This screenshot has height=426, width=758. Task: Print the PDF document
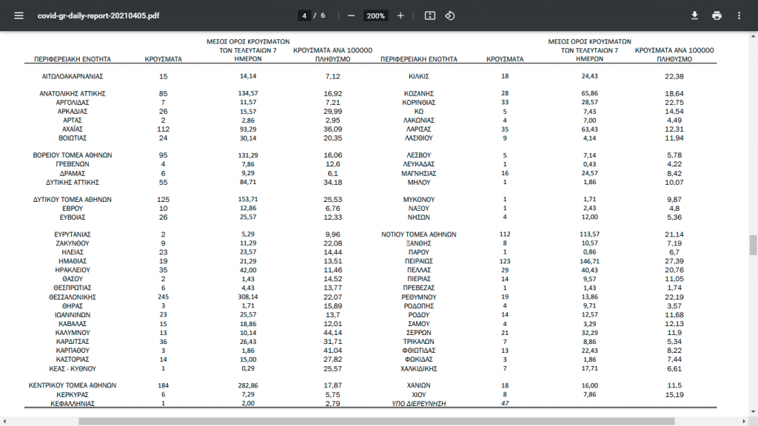point(717,16)
